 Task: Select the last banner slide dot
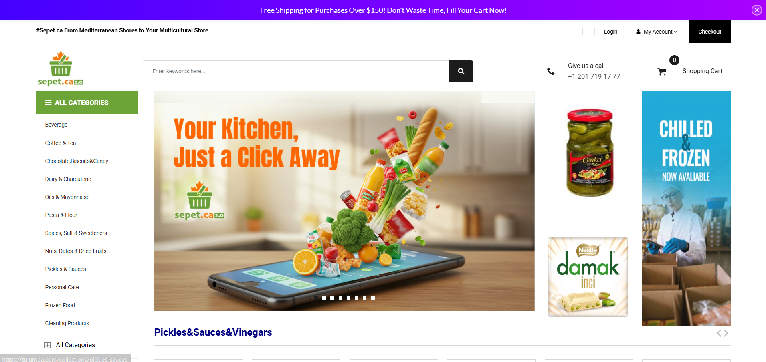pos(373,298)
